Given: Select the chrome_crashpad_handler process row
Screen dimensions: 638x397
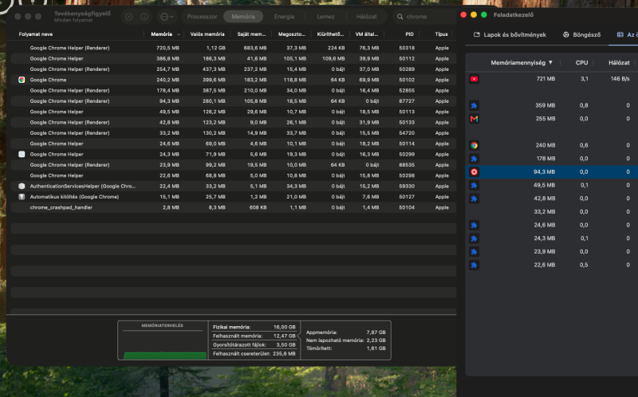Looking at the screenshot, I should (x=233, y=207).
